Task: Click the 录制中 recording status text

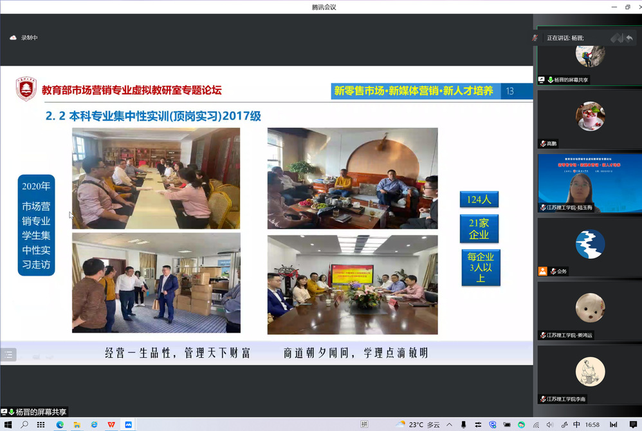Action: tap(30, 38)
